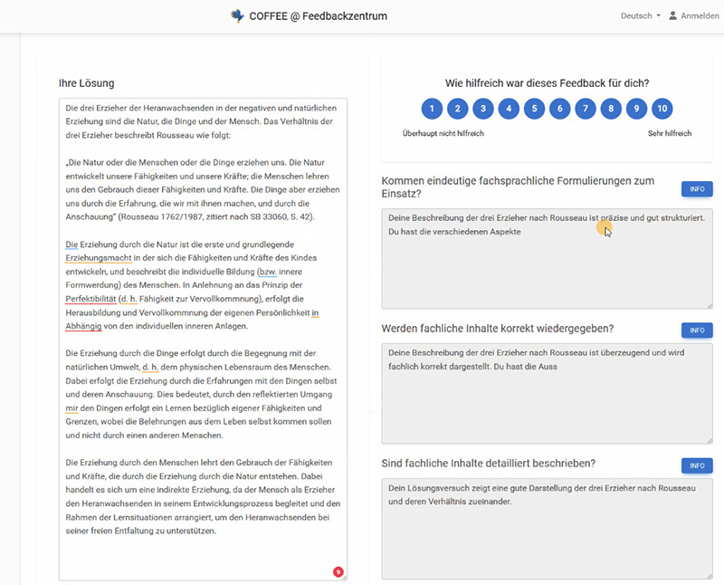Rate feedback helpfulness as 7
This screenshot has width=724, height=585.
pyautogui.click(x=586, y=109)
